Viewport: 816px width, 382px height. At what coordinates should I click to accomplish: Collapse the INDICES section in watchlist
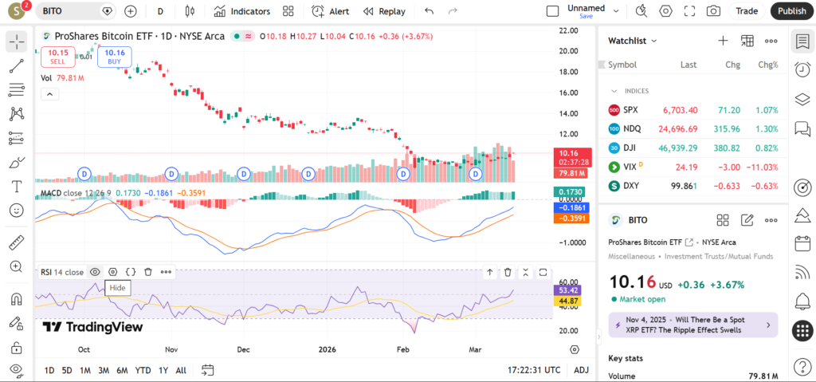(x=614, y=91)
